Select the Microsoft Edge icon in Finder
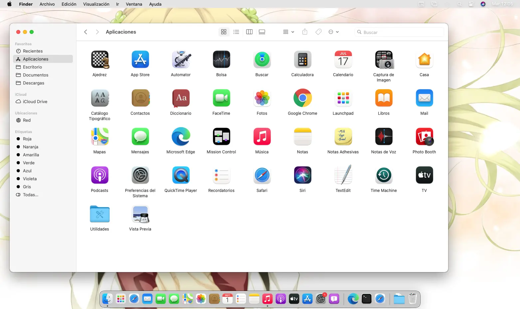This screenshot has width=520, height=309. pyautogui.click(x=181, y=137)
